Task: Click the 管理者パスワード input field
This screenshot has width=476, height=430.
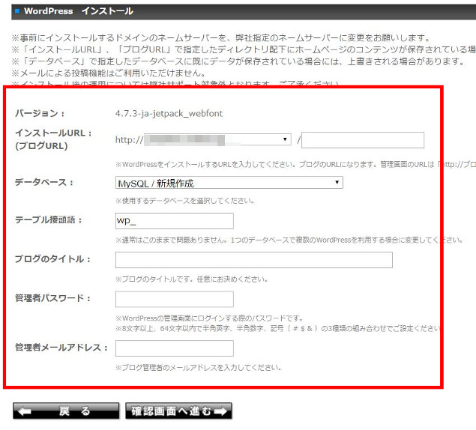Action: coord(174,299)
